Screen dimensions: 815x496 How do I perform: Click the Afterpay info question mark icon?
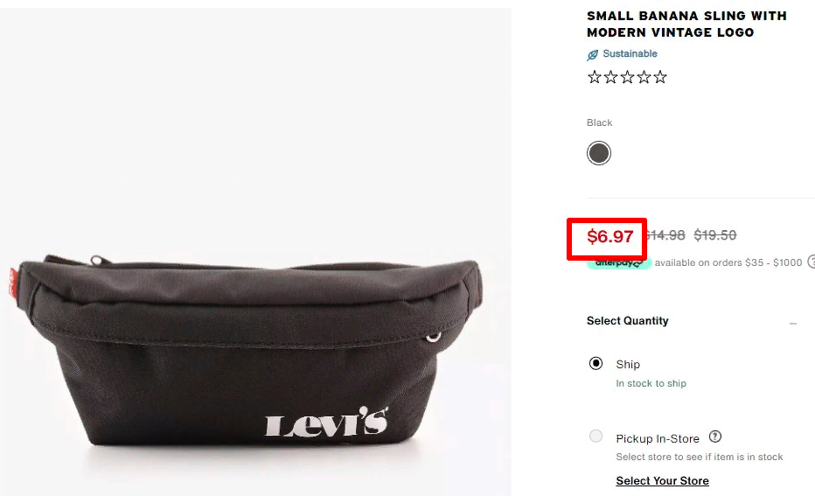812,262
